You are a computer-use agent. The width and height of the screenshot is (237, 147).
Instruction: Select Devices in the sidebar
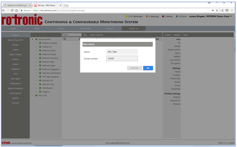16,35
